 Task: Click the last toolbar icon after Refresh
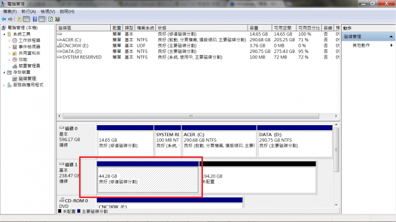click(58, 19)
